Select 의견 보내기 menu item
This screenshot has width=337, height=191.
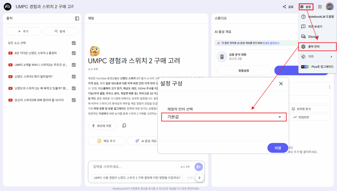[317, 27]
